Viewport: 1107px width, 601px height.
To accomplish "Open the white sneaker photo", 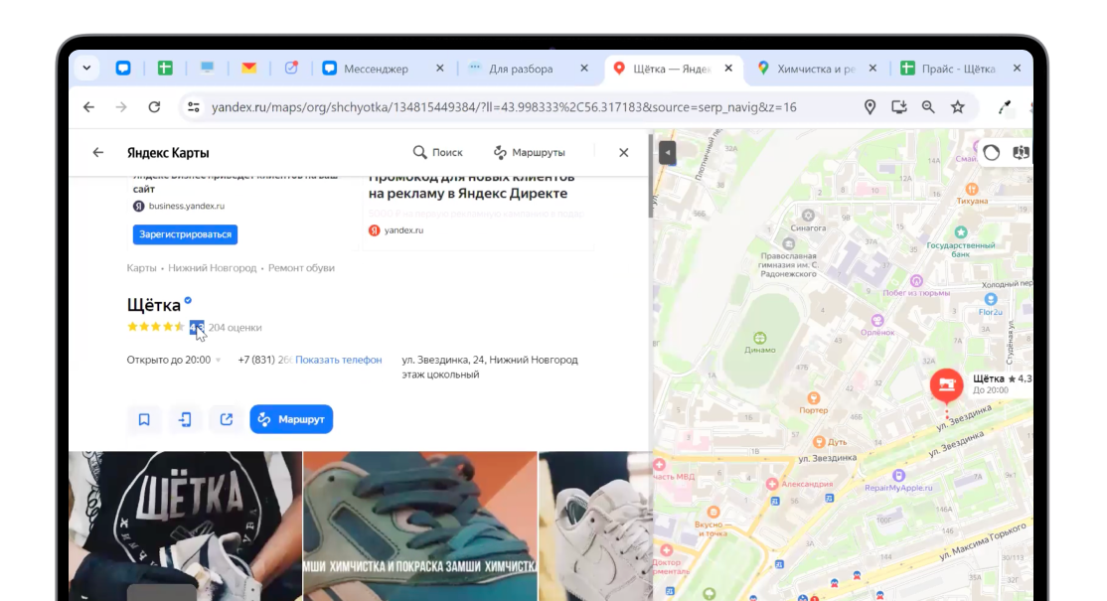I will click(x=594, y=526).
